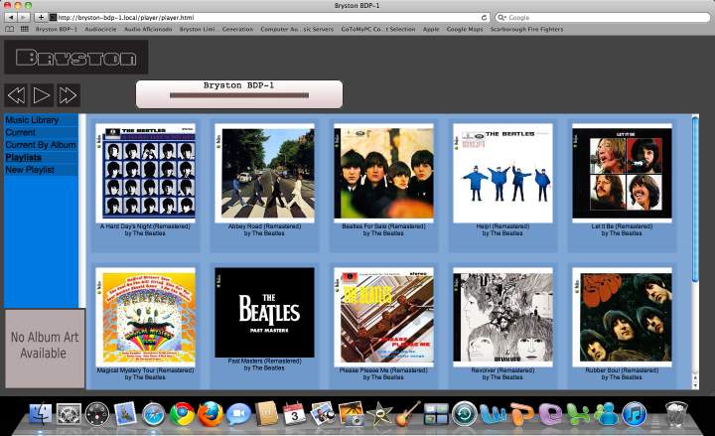
Task: Go back with Safari's back arrow
Action: (11, 17)
